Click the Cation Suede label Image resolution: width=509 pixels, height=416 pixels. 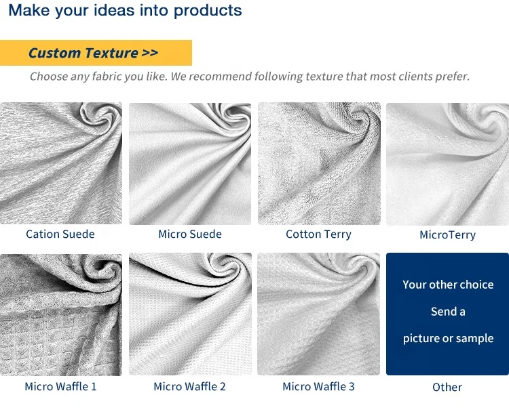click(60, 234)
